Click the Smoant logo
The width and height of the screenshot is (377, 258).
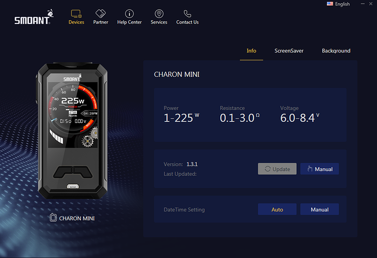click(x=34, y=17)
